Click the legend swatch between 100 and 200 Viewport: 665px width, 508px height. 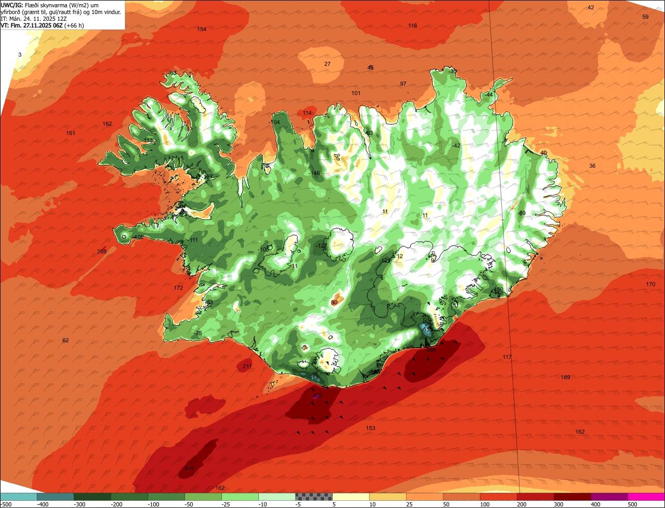click(499, 497)
